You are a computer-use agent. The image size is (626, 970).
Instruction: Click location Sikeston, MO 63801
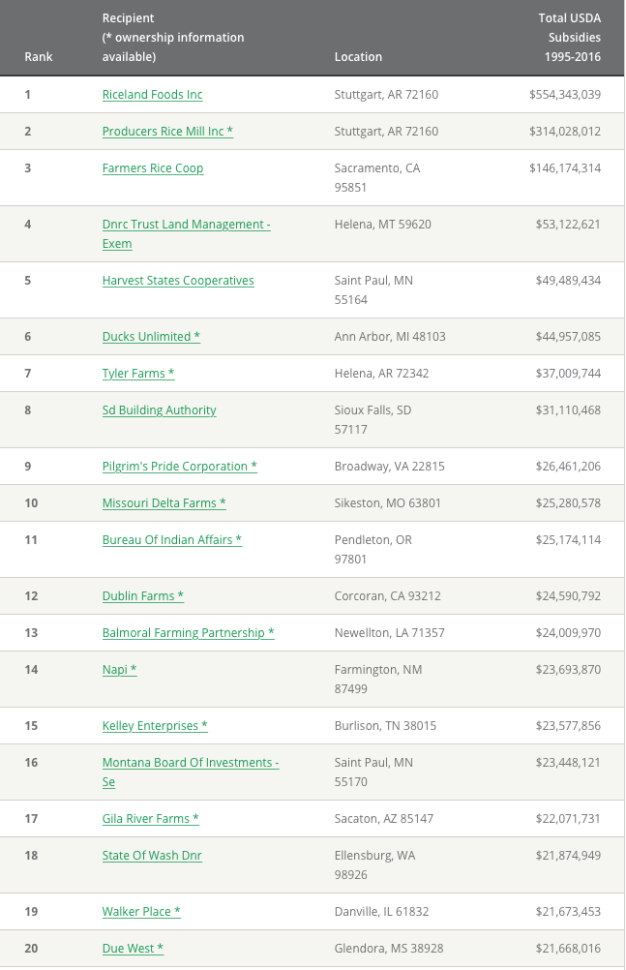point(388,503)
